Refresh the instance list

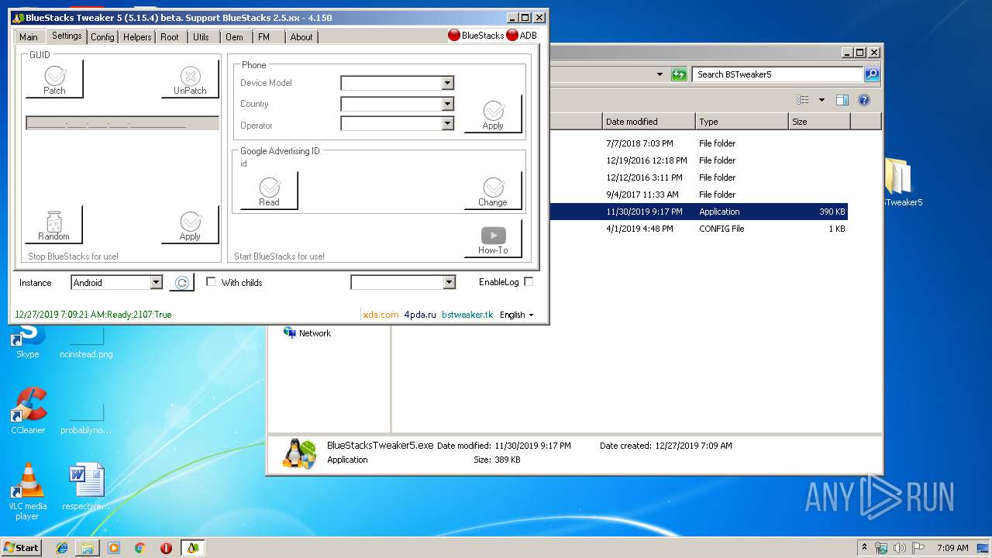click(x=181, y=283)
